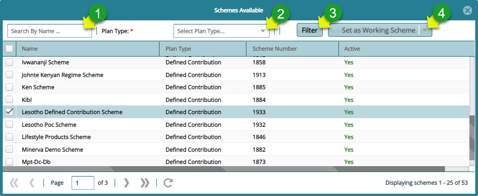
Task: Sort by the Plan Type column header
Action: pos(203,49)
